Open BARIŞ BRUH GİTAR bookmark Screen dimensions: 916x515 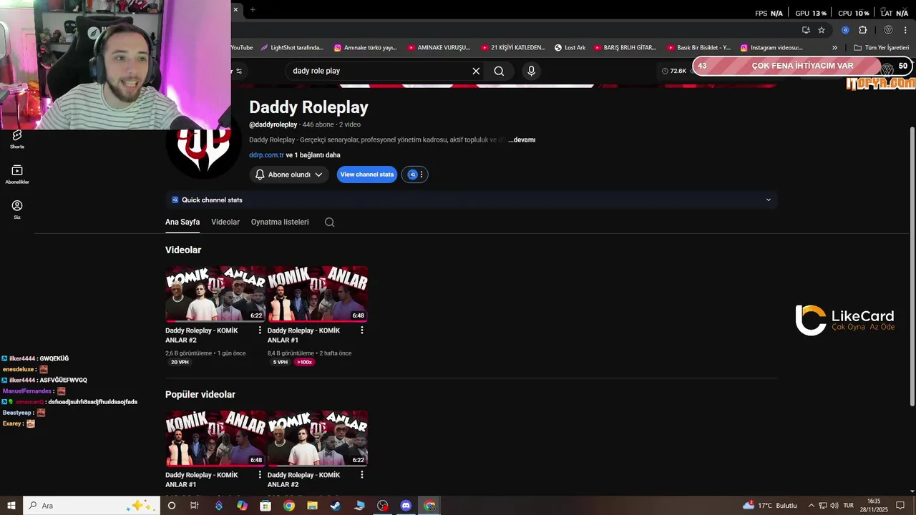coord(625,48)
